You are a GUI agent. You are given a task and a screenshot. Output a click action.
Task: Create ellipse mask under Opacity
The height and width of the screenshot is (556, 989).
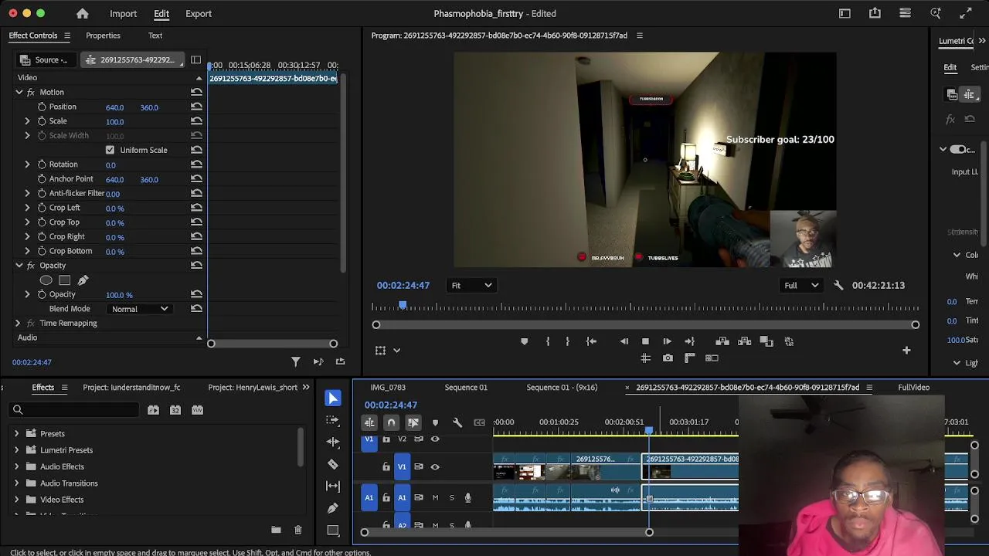pyautogui.click(x=46, y=280)
